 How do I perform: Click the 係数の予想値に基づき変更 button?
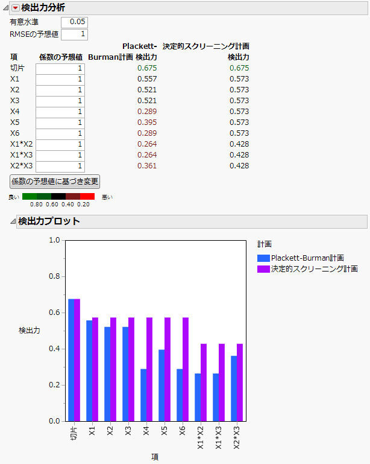pos(55,182)
